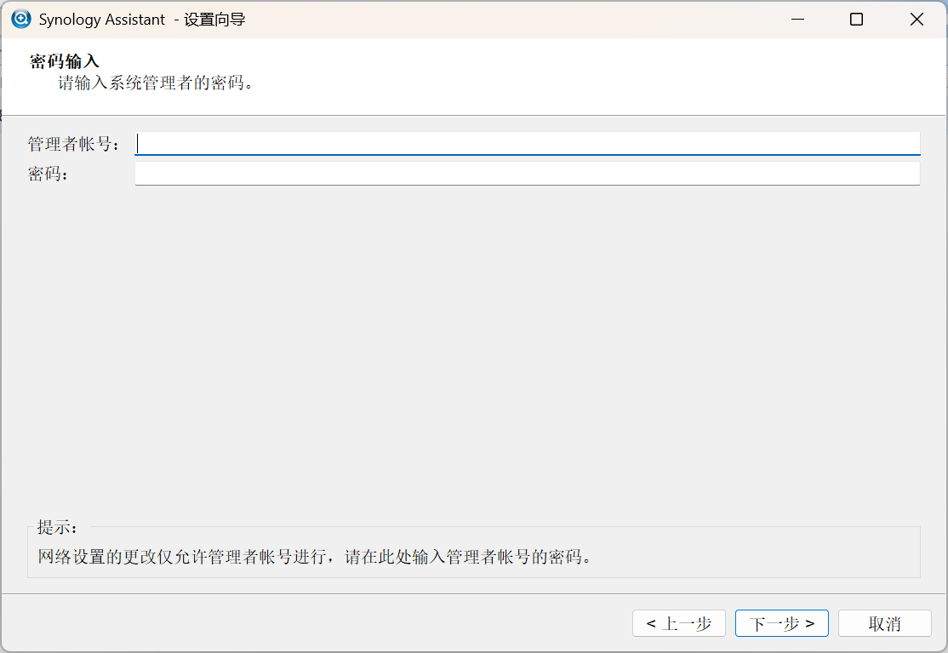Click the Synology Assistant - 设置向导 title text
The image size is (948, 653).
[x=142, y=19]
